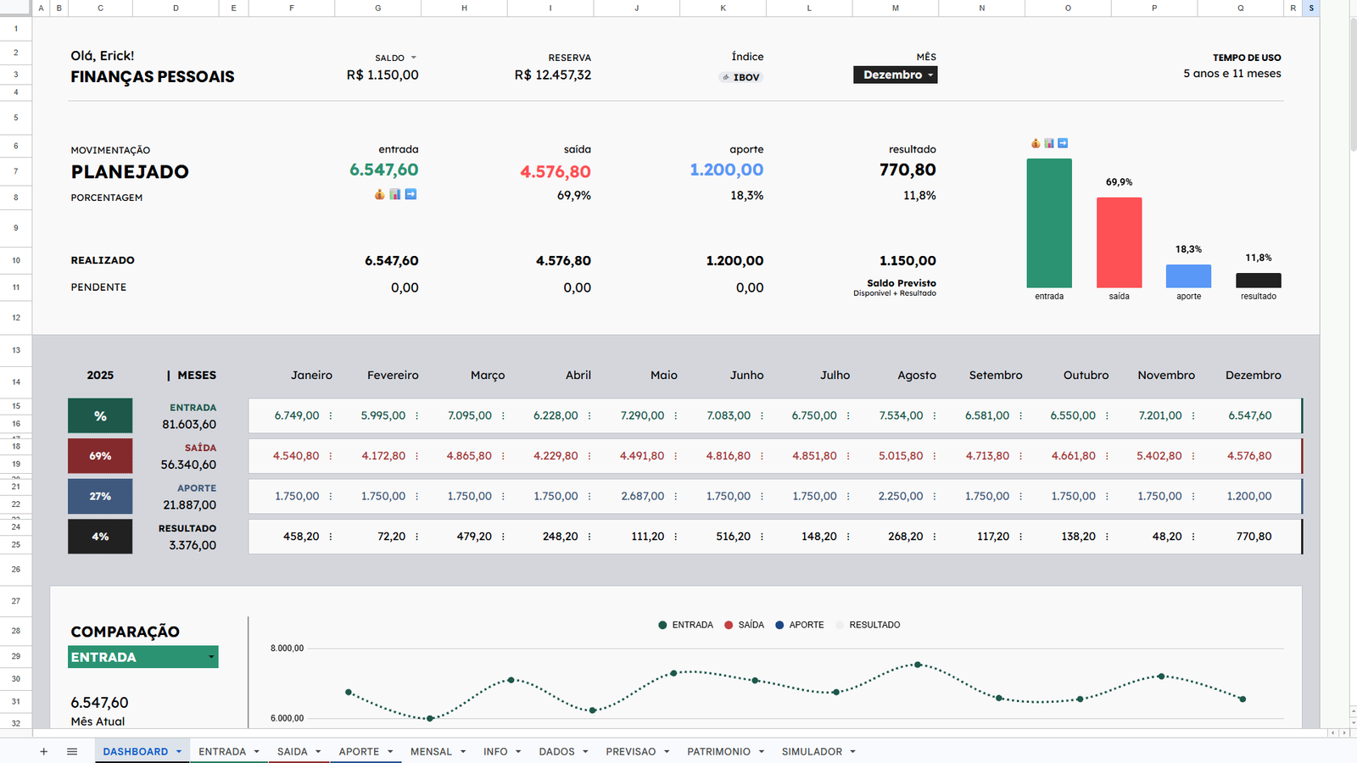Click the small chart icon above the bars
This screenshot has height=763, width=1357.
1049,143
